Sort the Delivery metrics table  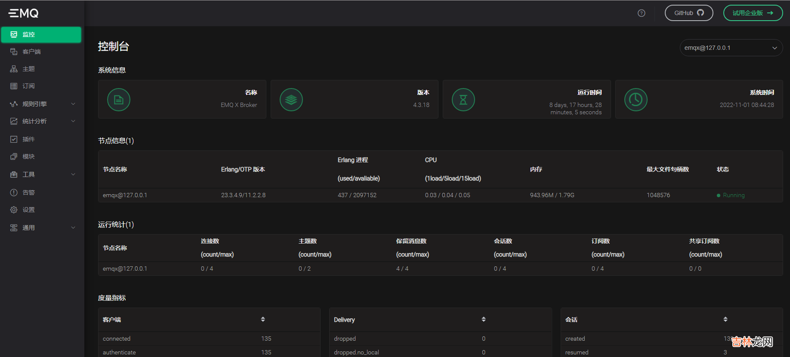(484, 319)
